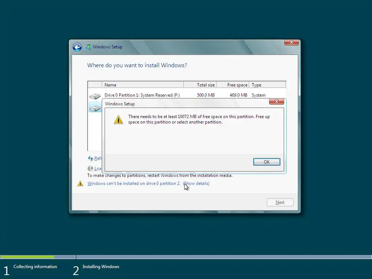The height and width of the screenshot is (279, 372).
Task: Close the main Windows Setup window
Action: [291, 42]
